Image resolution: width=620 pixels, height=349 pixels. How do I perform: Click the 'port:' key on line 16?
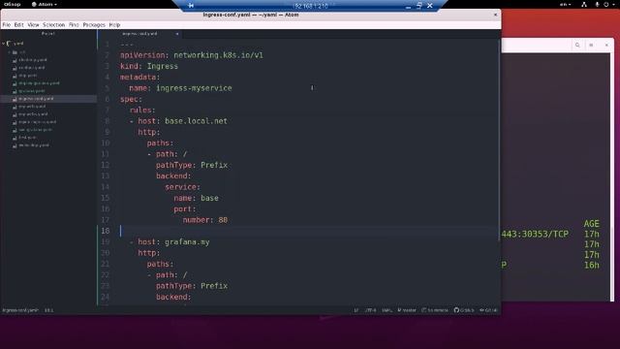[x=185, y=209]
